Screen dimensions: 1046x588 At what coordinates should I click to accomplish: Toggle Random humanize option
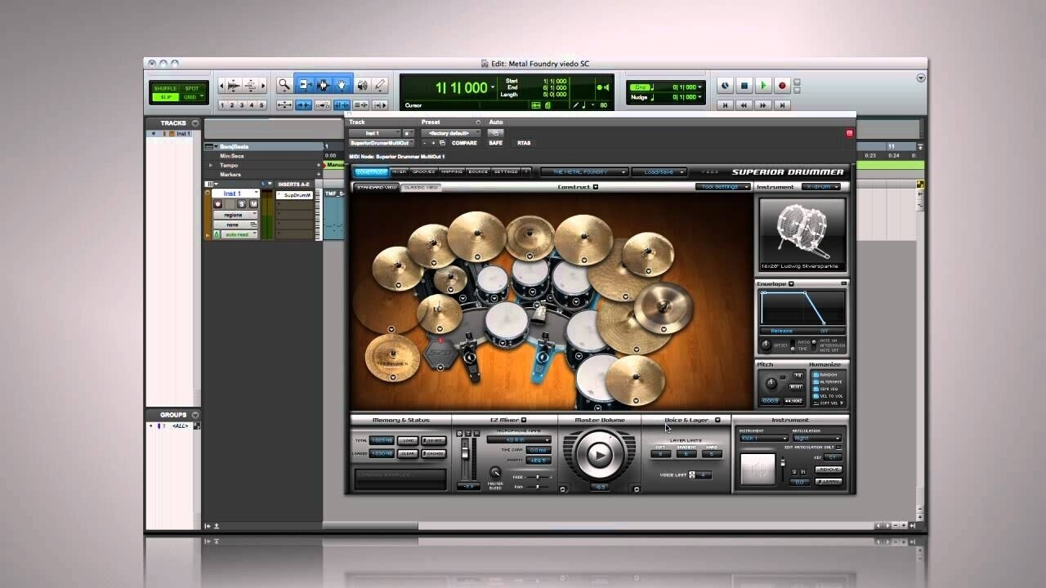coord(815,375)
